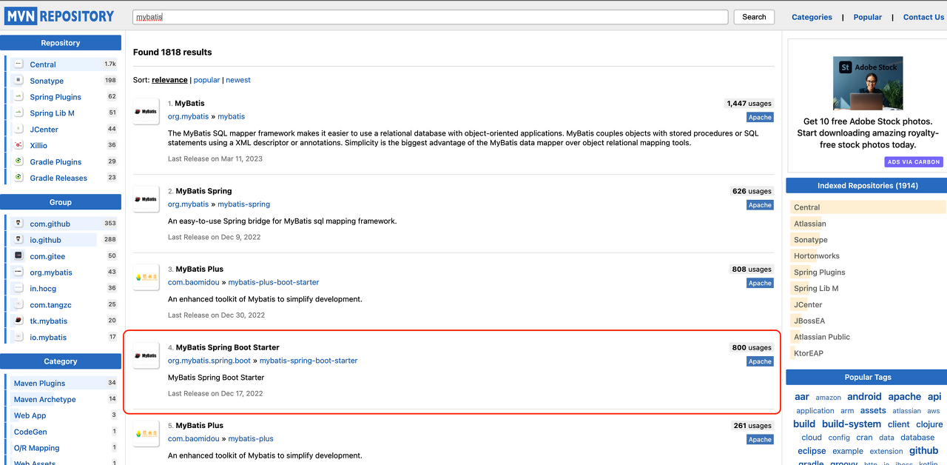Click the Sonatype repository icon
Viewport: 947px width, 465px height.
tap(18, 81)
